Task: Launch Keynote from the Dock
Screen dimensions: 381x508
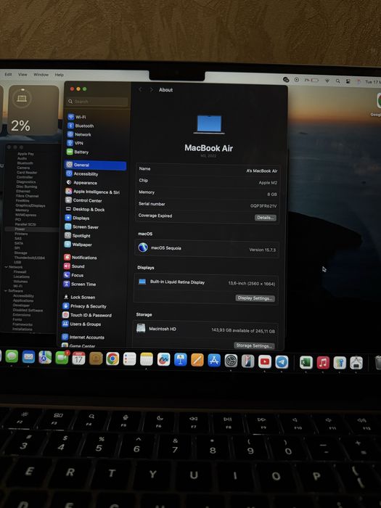Action: (x=181, y=360)
